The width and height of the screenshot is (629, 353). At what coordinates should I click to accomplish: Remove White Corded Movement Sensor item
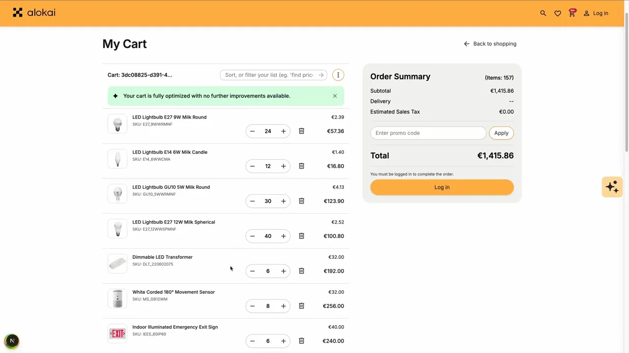pos(302,306)
